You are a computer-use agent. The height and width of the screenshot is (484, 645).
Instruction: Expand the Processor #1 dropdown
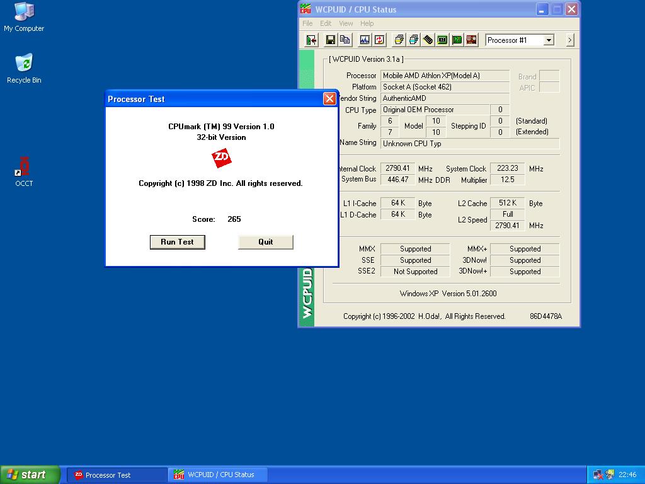click(549, 40)
